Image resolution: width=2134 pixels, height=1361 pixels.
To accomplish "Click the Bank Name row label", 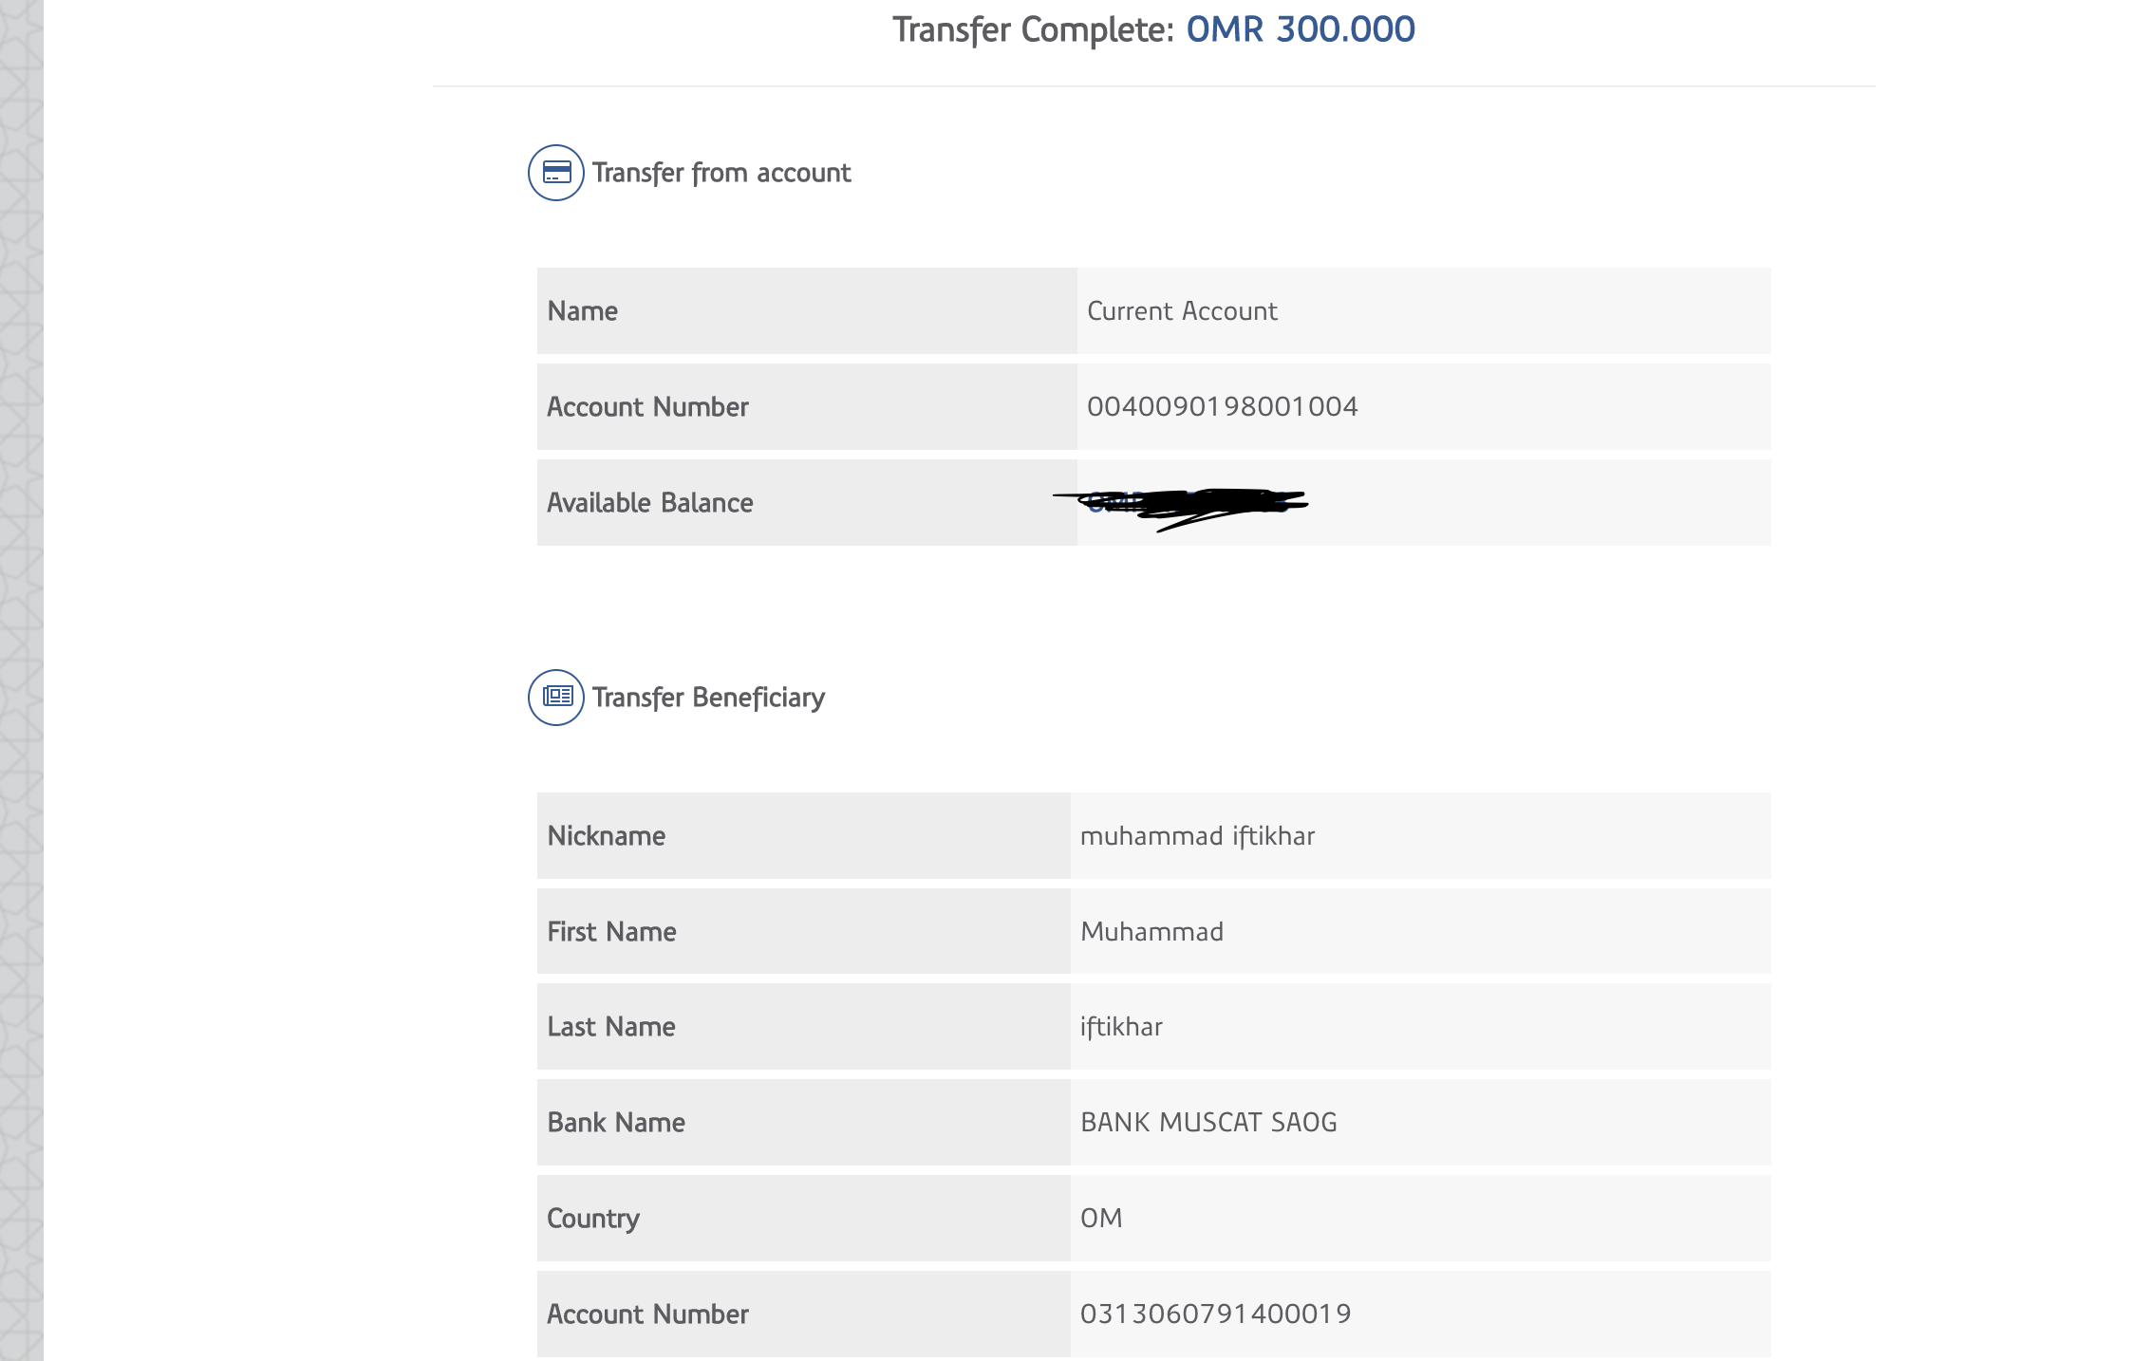I will [616, 1123].
